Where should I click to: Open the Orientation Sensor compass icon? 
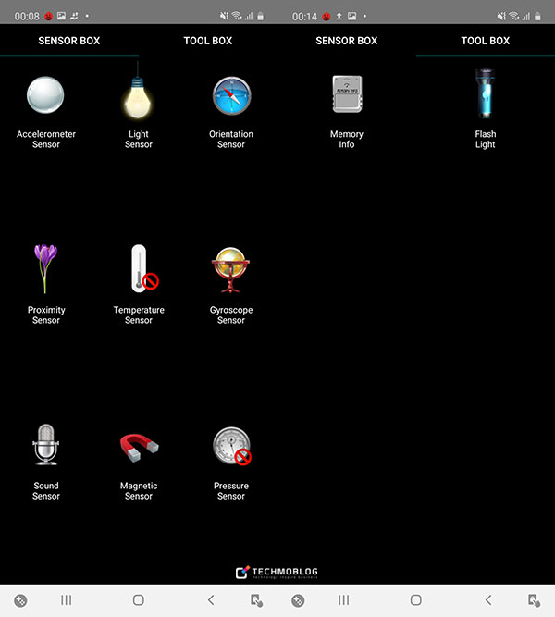(x=230, y=95)
